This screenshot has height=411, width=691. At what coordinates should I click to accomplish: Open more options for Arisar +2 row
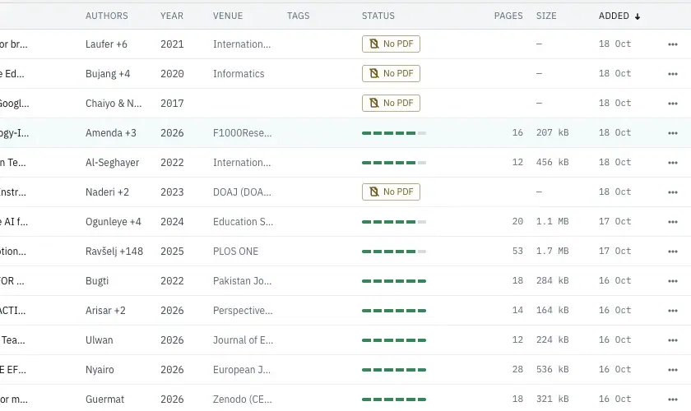coord(673,311)
